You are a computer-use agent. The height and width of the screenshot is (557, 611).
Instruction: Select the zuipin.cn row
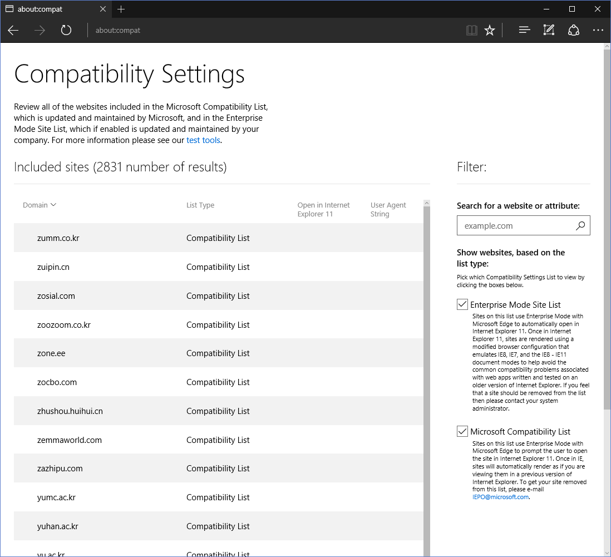[x=219, y=267]
